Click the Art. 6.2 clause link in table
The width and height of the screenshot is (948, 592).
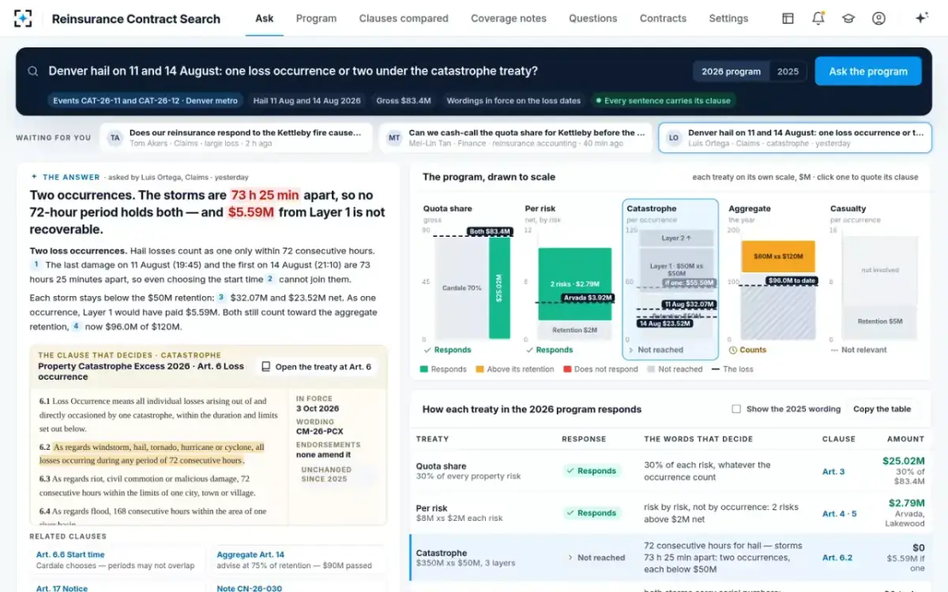pyautogui.click(x=837, y=557)
